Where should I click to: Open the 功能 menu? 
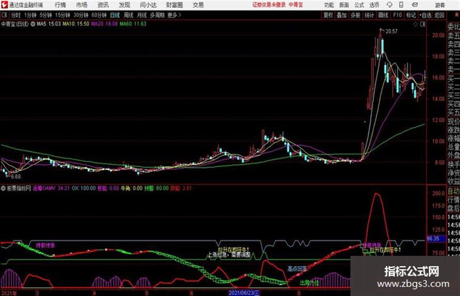(x=329, y=5)
